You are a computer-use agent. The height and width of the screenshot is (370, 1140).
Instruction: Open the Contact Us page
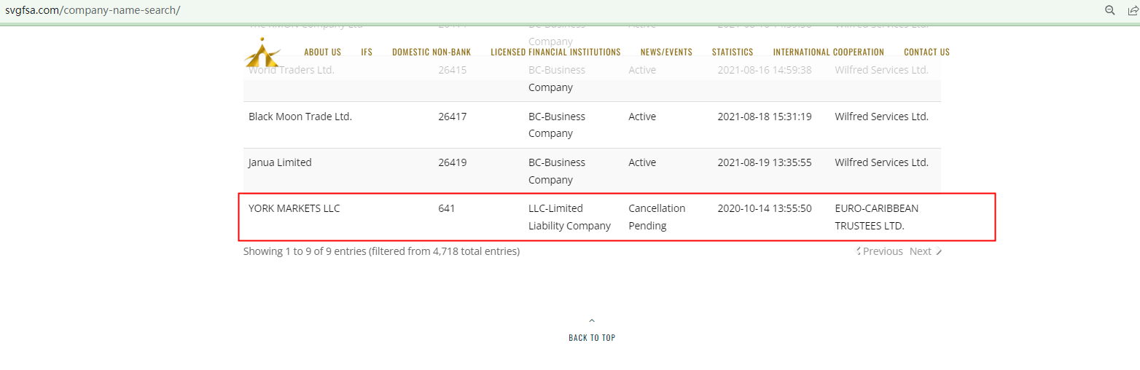926,52
